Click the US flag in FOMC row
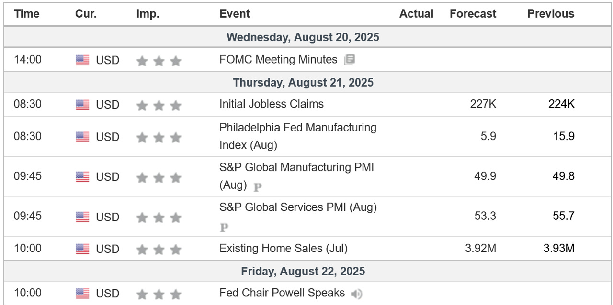Viewport: 613px width, 305px height. tap(82, 60)
